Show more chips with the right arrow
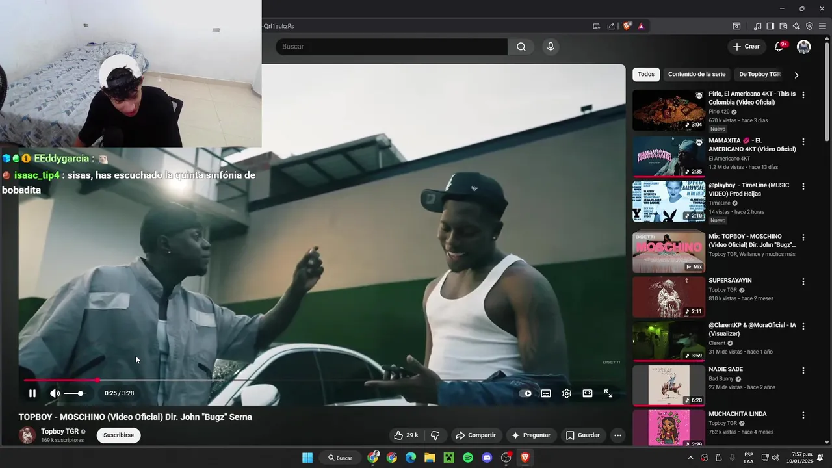Image resolution: width=832 pixels, height=468 pixels. [796, 75]
